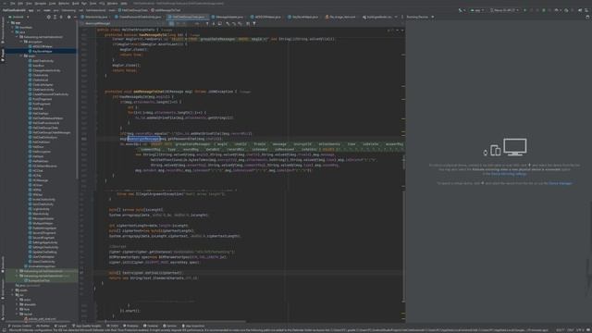
Task: Open the Device Mirroring settings link
Action: click(508, 174)
